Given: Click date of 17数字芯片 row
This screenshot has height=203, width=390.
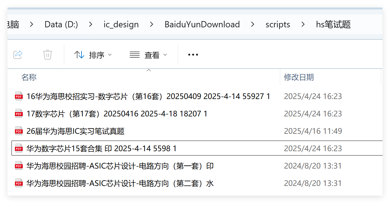Looking at the screenshot, I should [x=313, y=114].
